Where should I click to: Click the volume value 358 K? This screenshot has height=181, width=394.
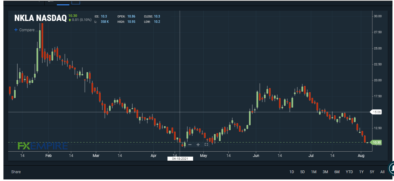pos(105,22)
